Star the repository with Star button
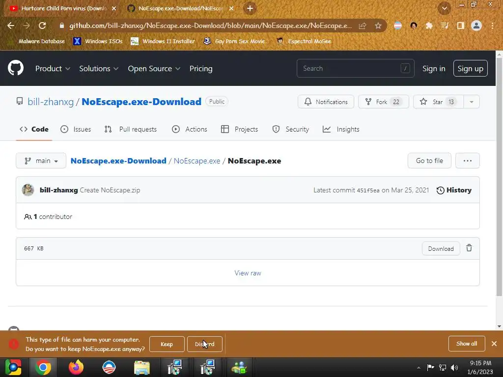This screenshot has height=377, width=503. pos(438,102)
